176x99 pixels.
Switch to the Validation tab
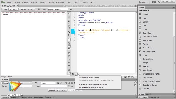tap(14, 97)
